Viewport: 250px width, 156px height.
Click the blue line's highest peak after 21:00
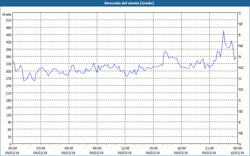point(223,30)
